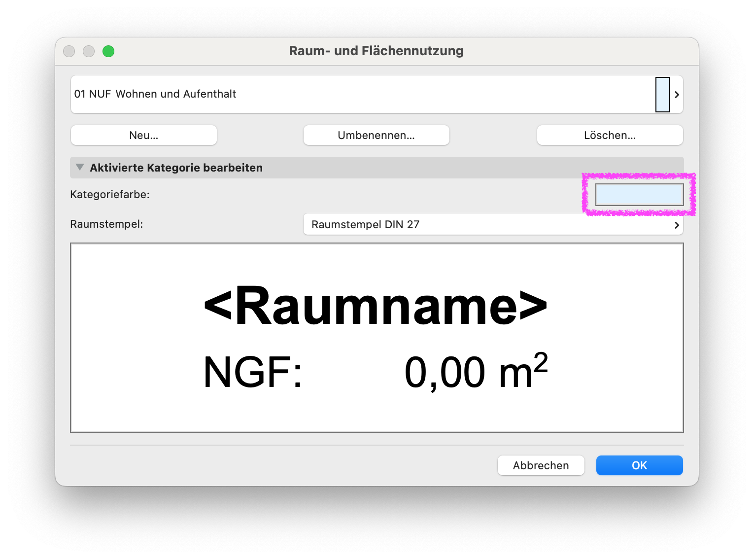The width and height of the screenshot is (754, 559).
Task: Confirm with the OK button
Action: (x=640, y=465)
